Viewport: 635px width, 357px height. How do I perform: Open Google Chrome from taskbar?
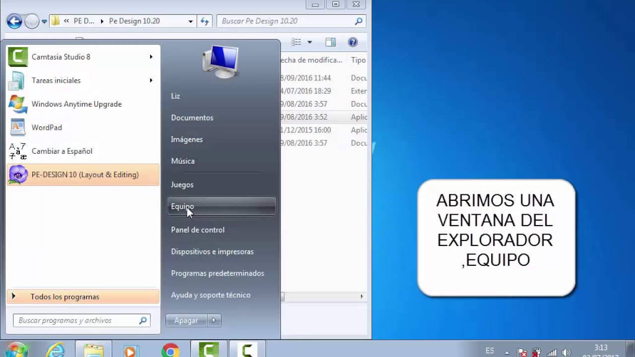170,351
